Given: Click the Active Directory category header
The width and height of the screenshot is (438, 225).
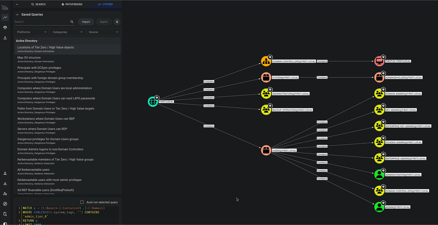Looking at the screenshot, I should [x=67, y=41].
